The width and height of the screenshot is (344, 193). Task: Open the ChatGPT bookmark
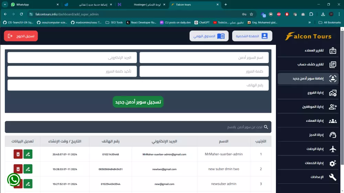click(202, 22)
